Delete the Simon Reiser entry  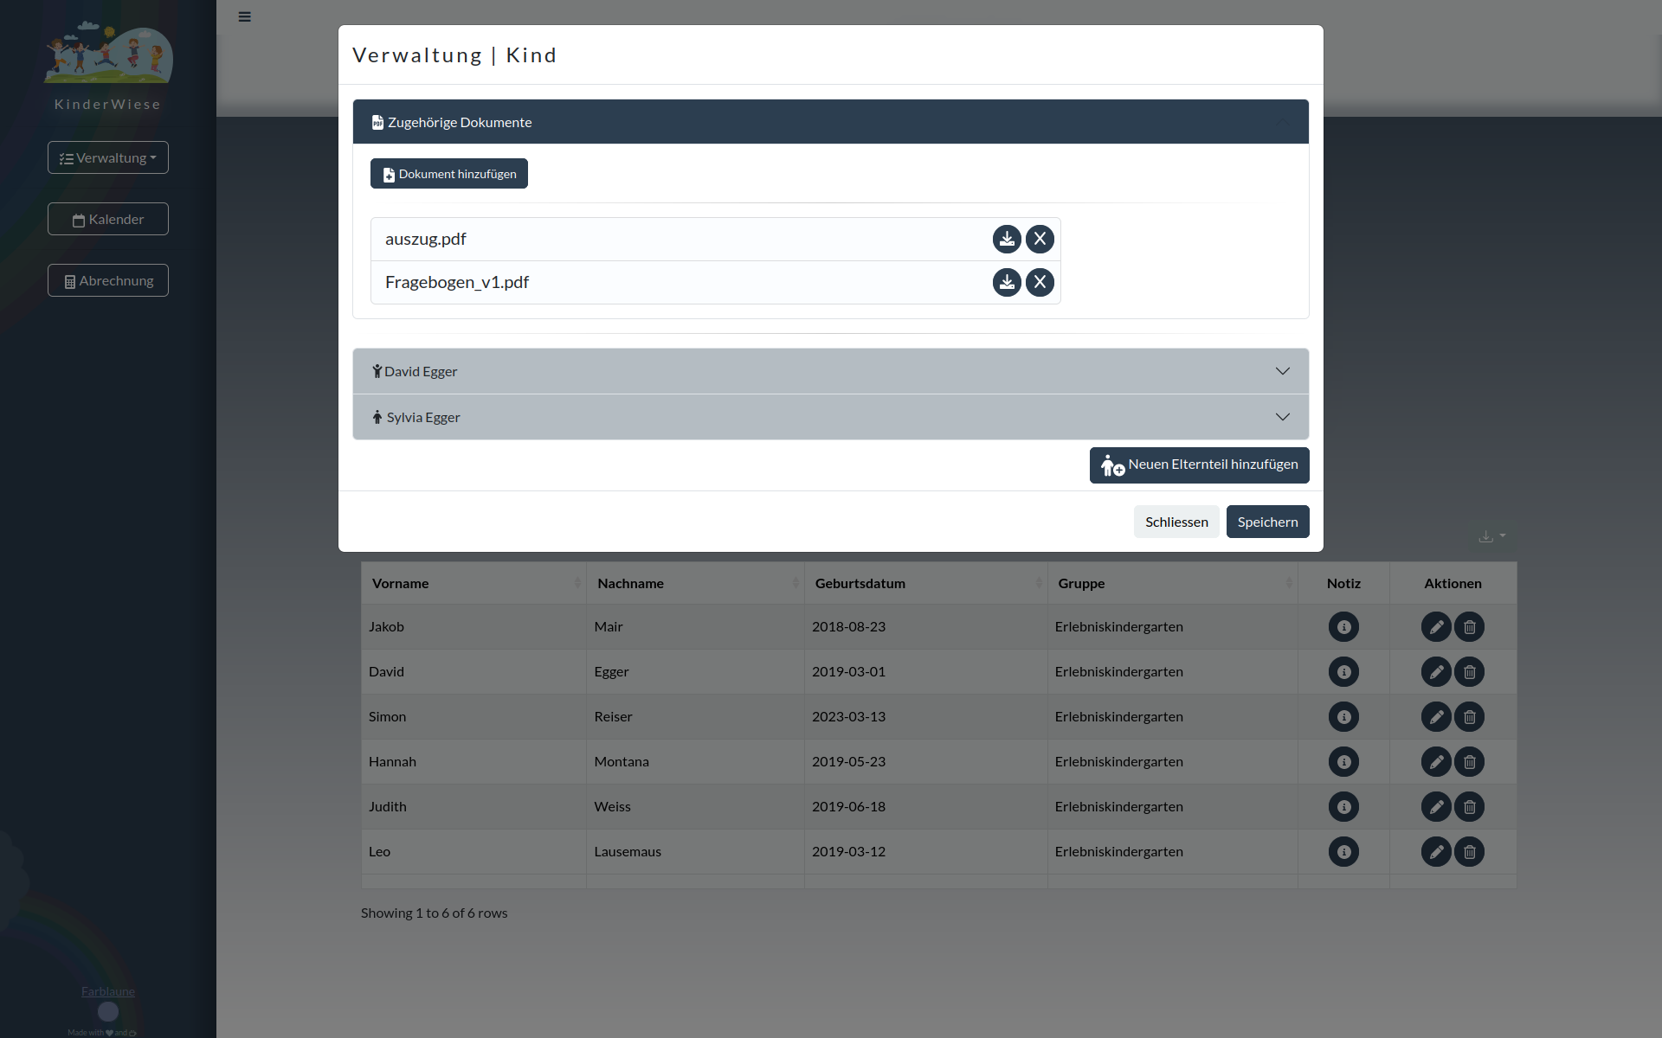(x=1469, y=716)
